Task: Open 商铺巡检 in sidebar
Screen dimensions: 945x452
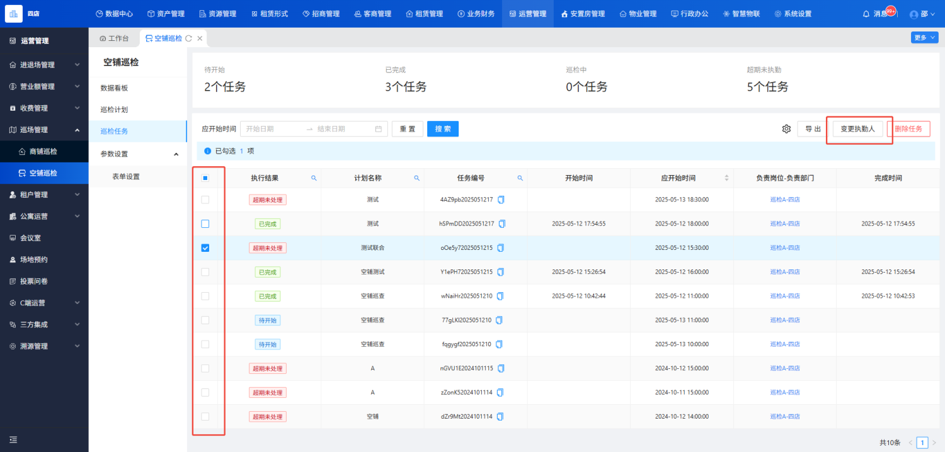Action: [x=44, y=151]
